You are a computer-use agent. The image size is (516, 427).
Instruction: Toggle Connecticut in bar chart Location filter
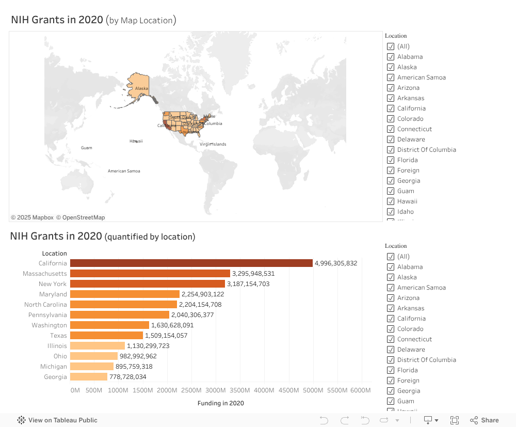[x=391, y=339]
